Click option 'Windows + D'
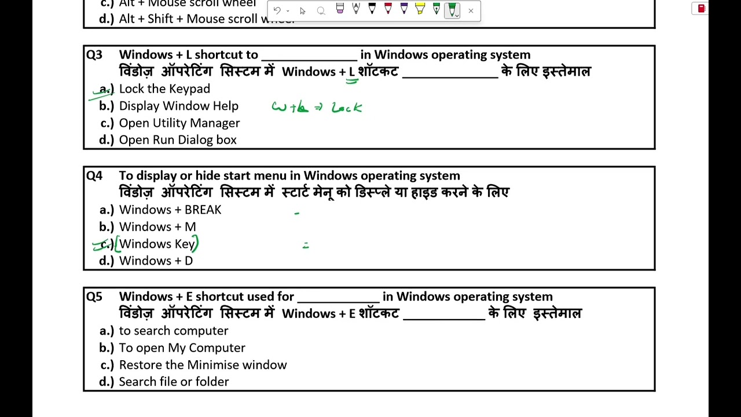This screenshot has height=417, width=741. coord(156,261)
